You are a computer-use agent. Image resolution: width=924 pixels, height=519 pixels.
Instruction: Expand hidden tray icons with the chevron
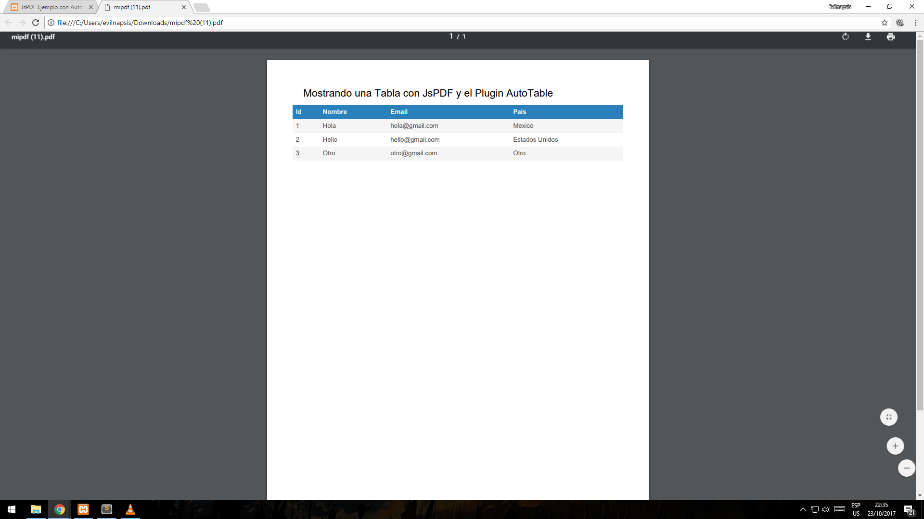[803, 509]
